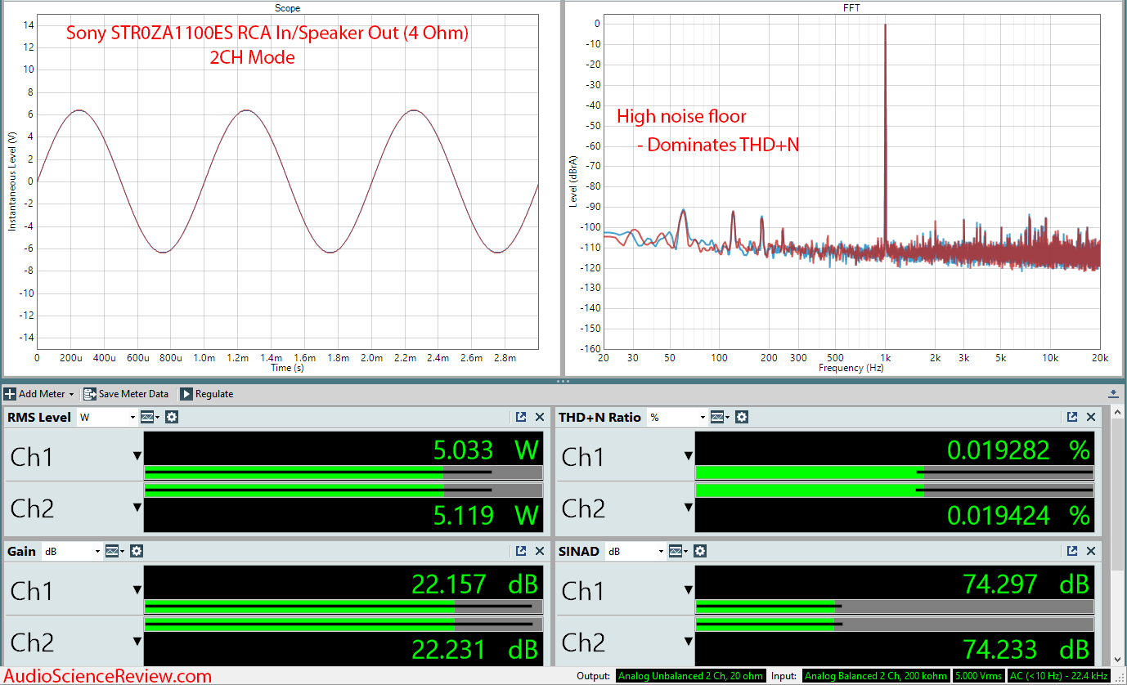The image size is (1127, 685).
Task: Pop out the SINAD meter panel
Action: (1072, 551)
